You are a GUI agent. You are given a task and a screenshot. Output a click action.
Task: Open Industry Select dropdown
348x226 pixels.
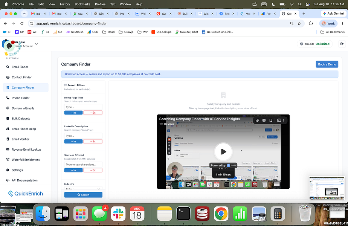click(x=83, y=188)
